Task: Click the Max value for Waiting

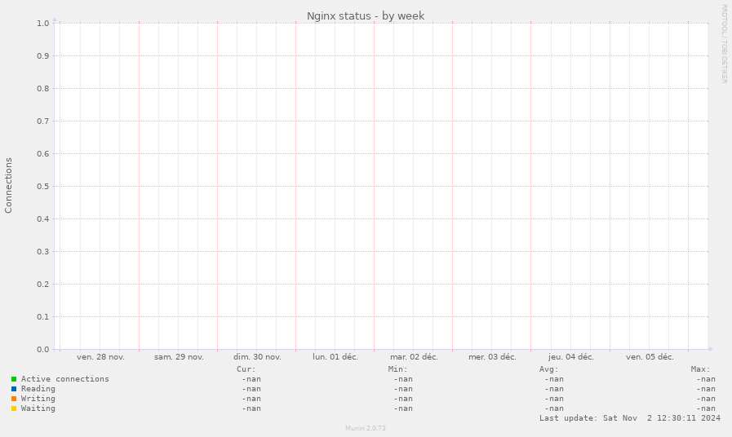Action: click(705, 408)
